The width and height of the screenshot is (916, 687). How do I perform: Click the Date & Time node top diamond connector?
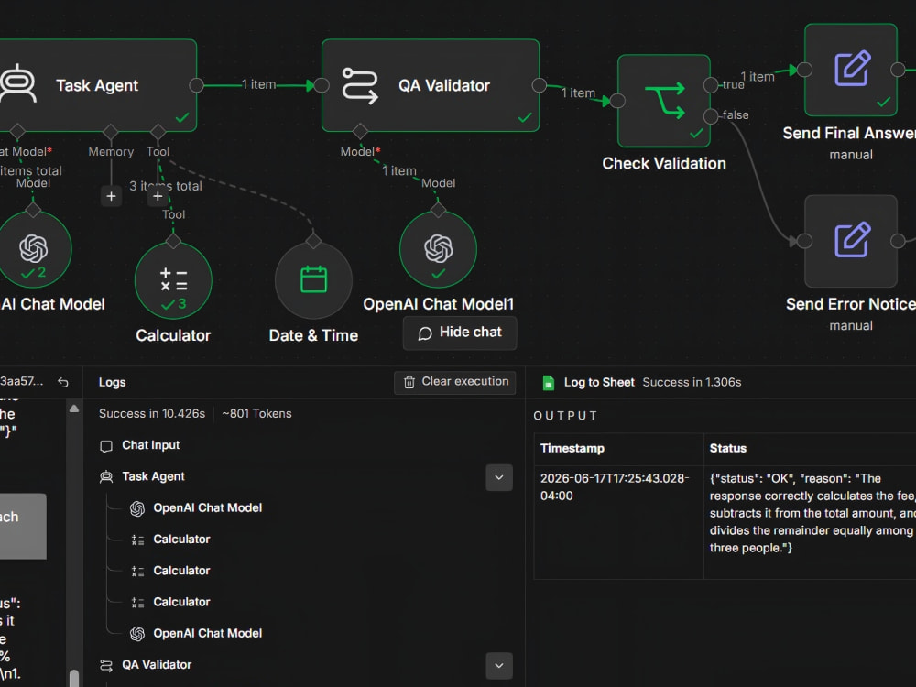tap(313, 241)
